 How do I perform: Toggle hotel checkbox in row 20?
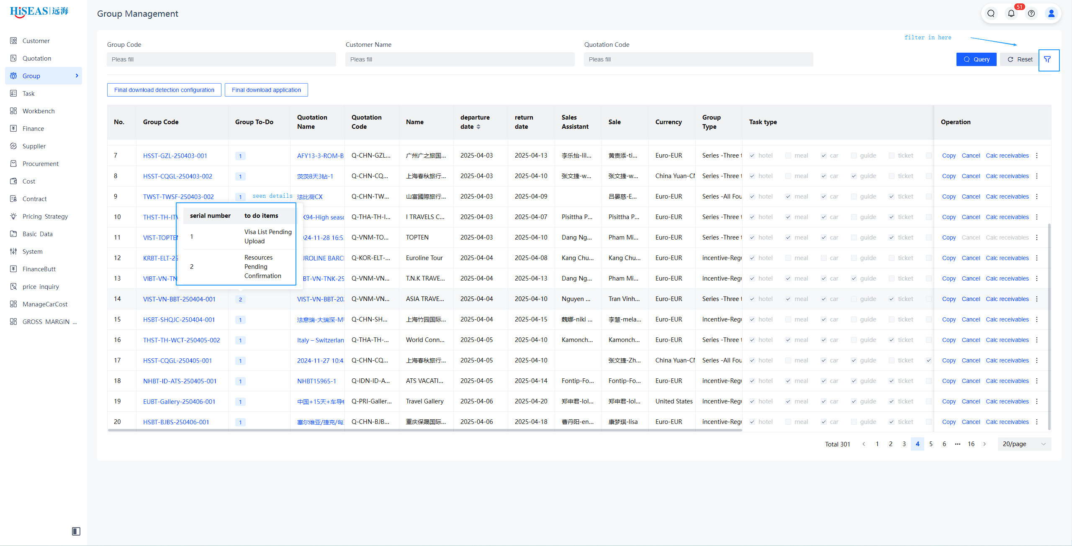pos(752,422)
